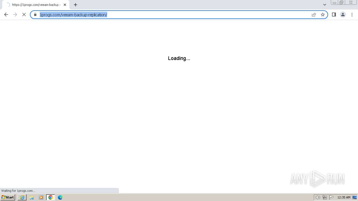Stop loading the page

coord(24,15)
